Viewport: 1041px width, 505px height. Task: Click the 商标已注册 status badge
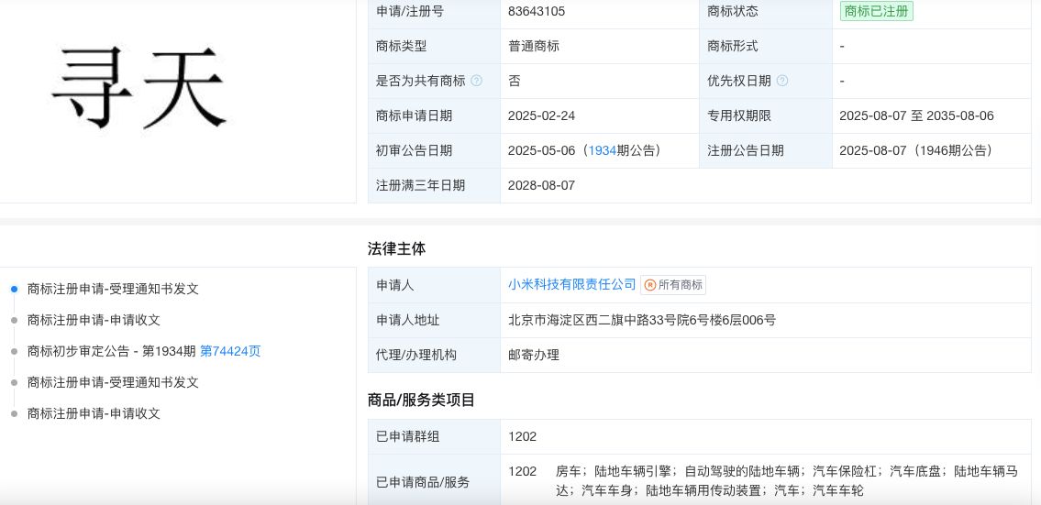876,11
